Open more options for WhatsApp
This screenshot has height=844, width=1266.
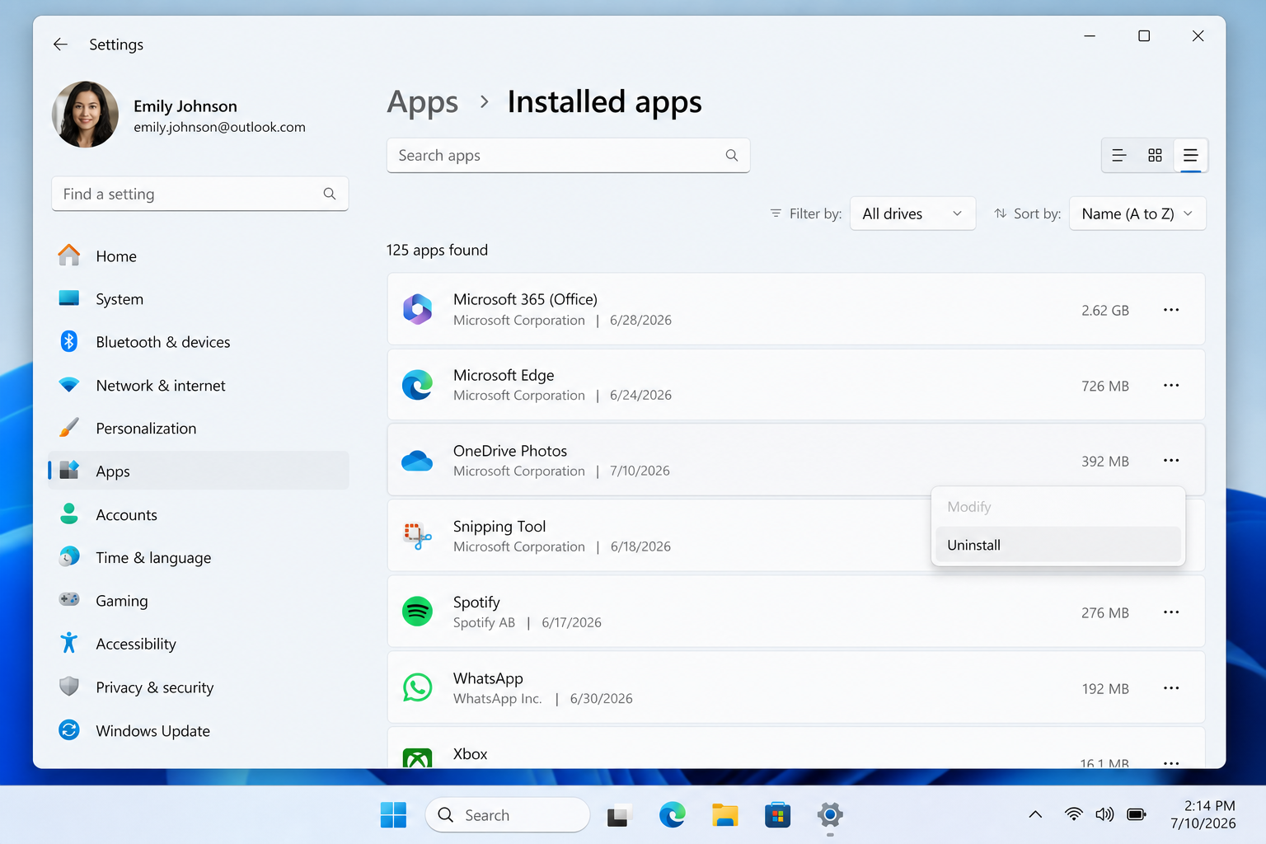(1171, 688)
